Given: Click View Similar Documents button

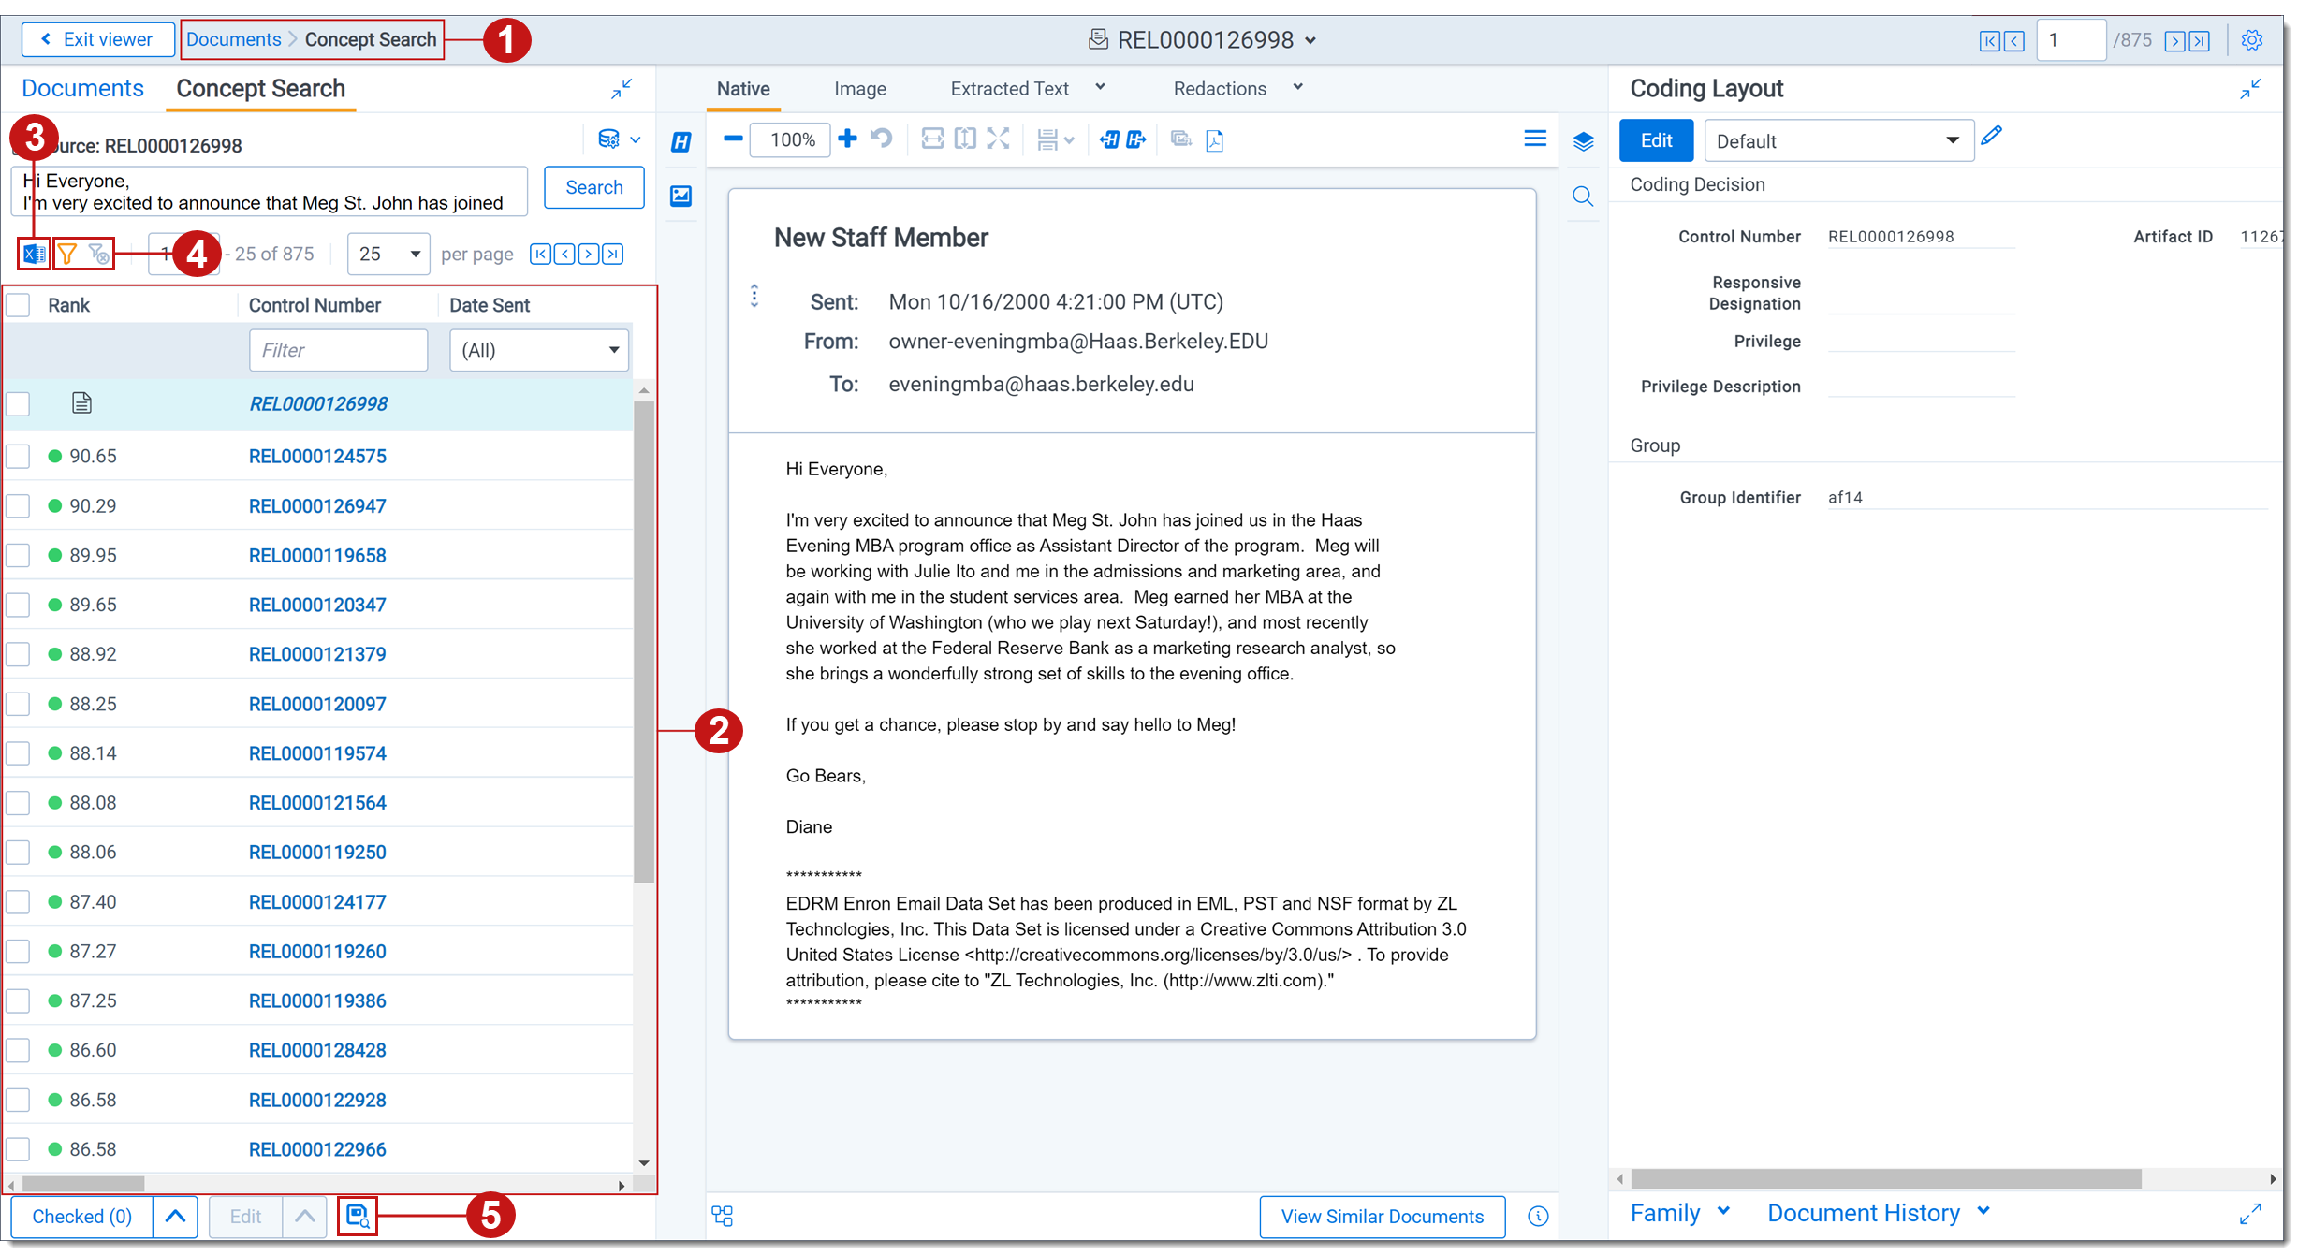Looking at the screenshot, I should coord(1382,1216).
